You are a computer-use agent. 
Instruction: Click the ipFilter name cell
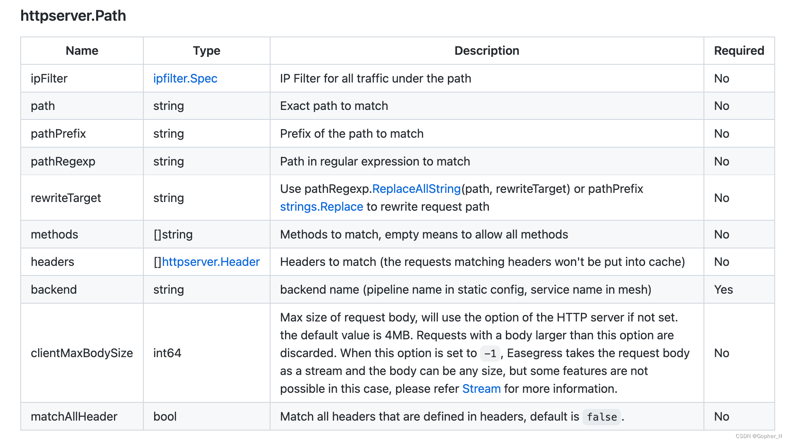tap(49, 78)
